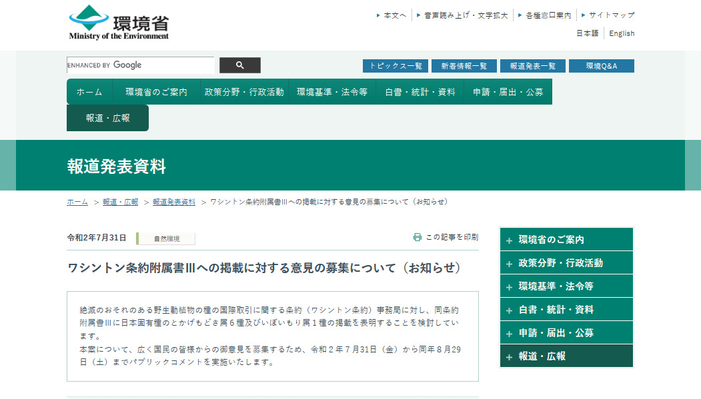Click 報道発表資料 breadcrumb link

coord(173,202)
